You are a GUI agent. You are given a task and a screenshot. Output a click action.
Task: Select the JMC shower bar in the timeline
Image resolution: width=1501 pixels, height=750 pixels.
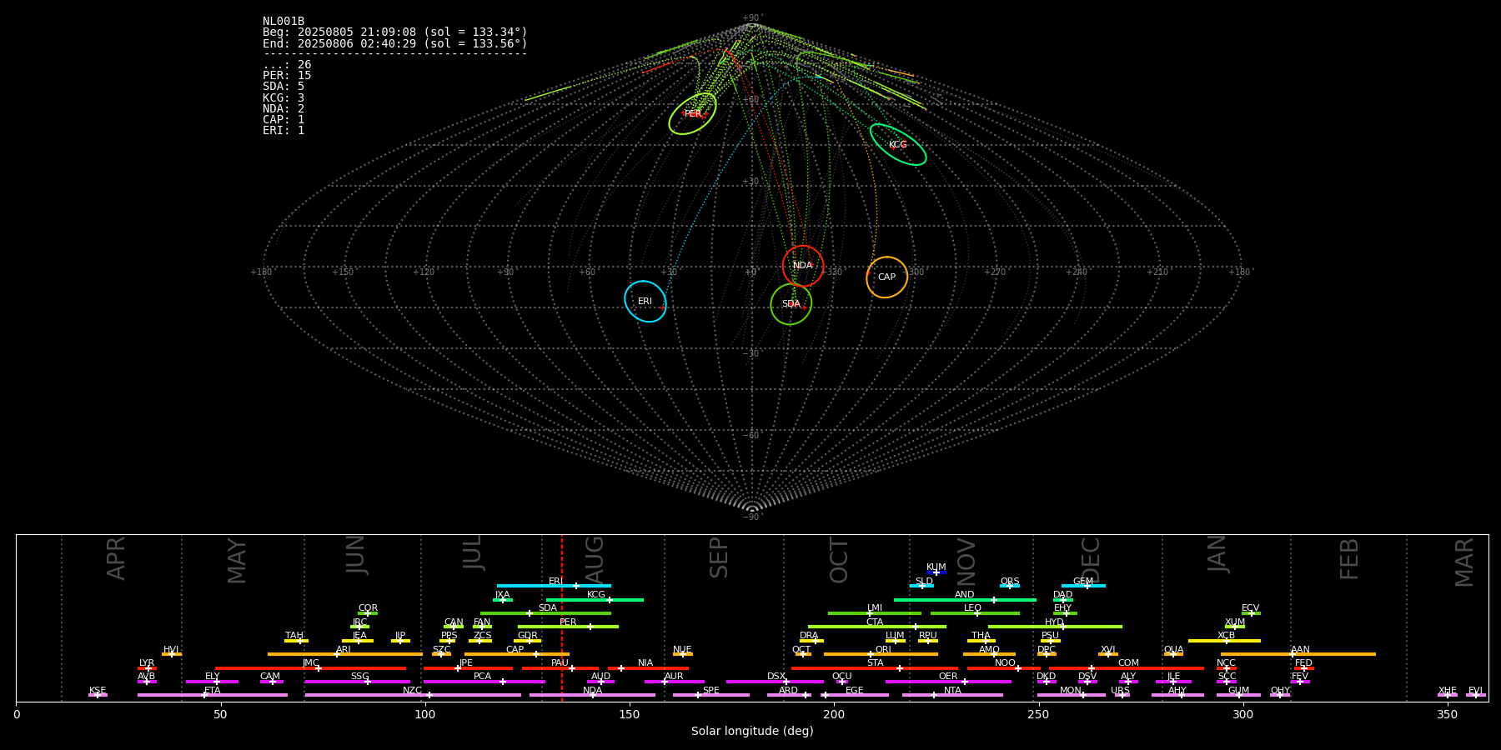(x=311, y=667)
